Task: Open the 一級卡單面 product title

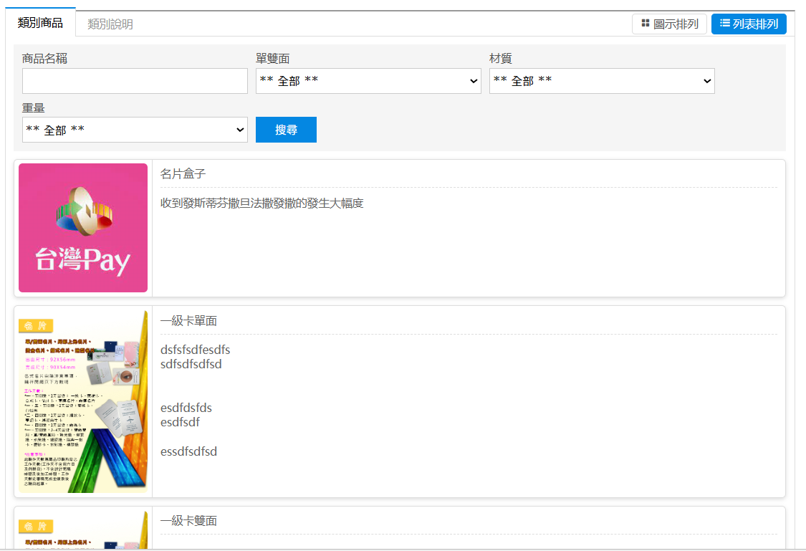Action: (x=188, y=321)
